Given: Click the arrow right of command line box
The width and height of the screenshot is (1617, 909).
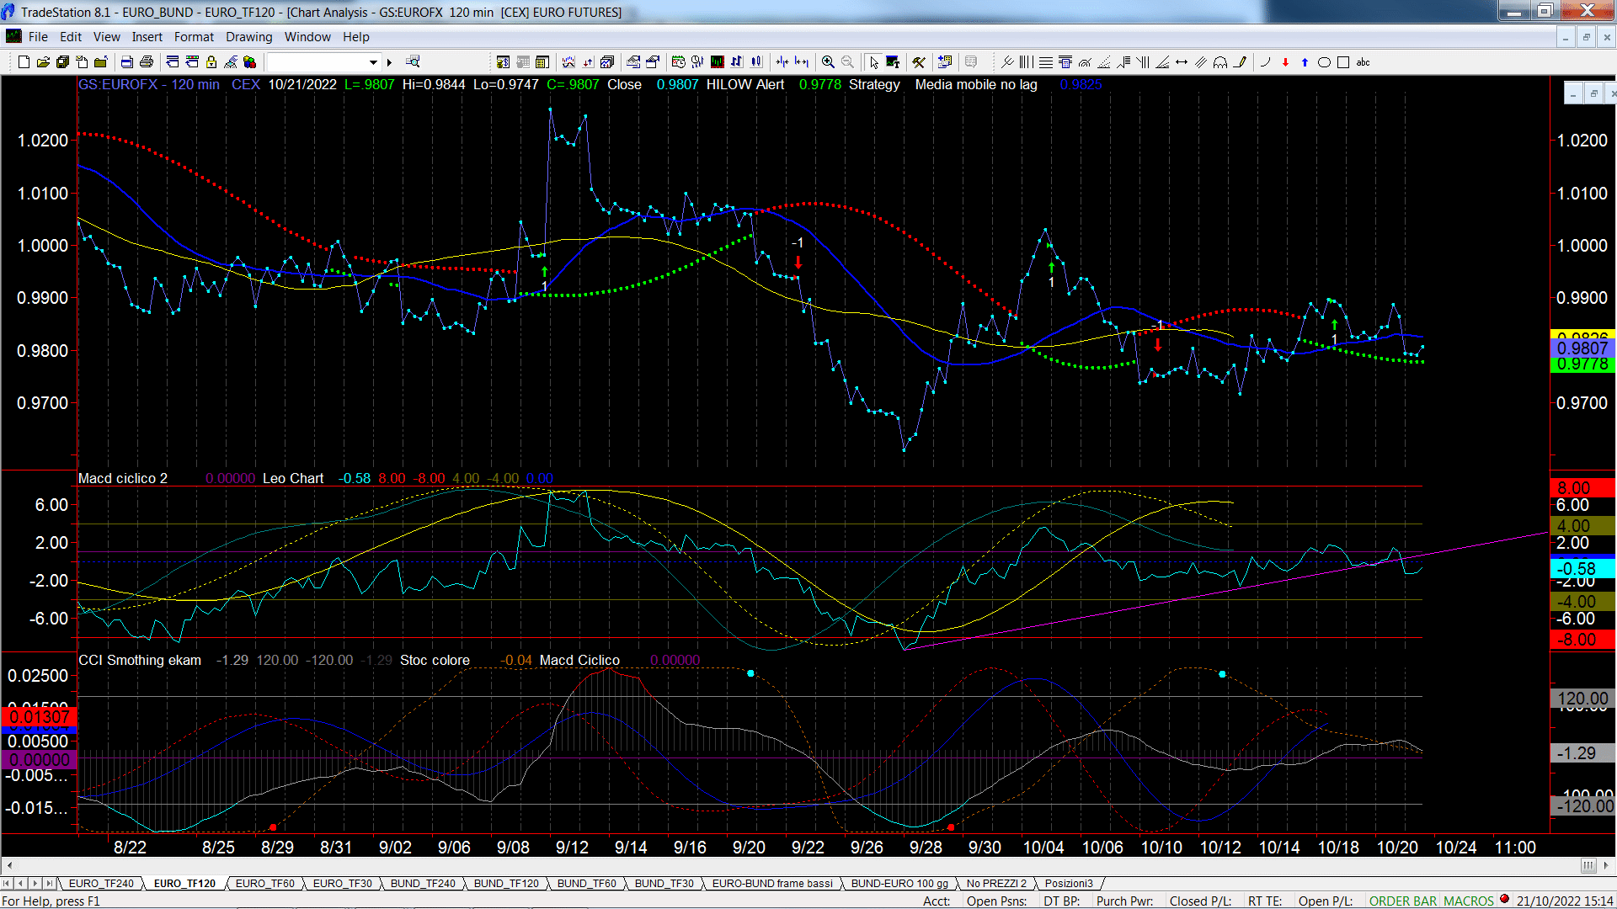Looking at the screenshot, I should 389,61.
